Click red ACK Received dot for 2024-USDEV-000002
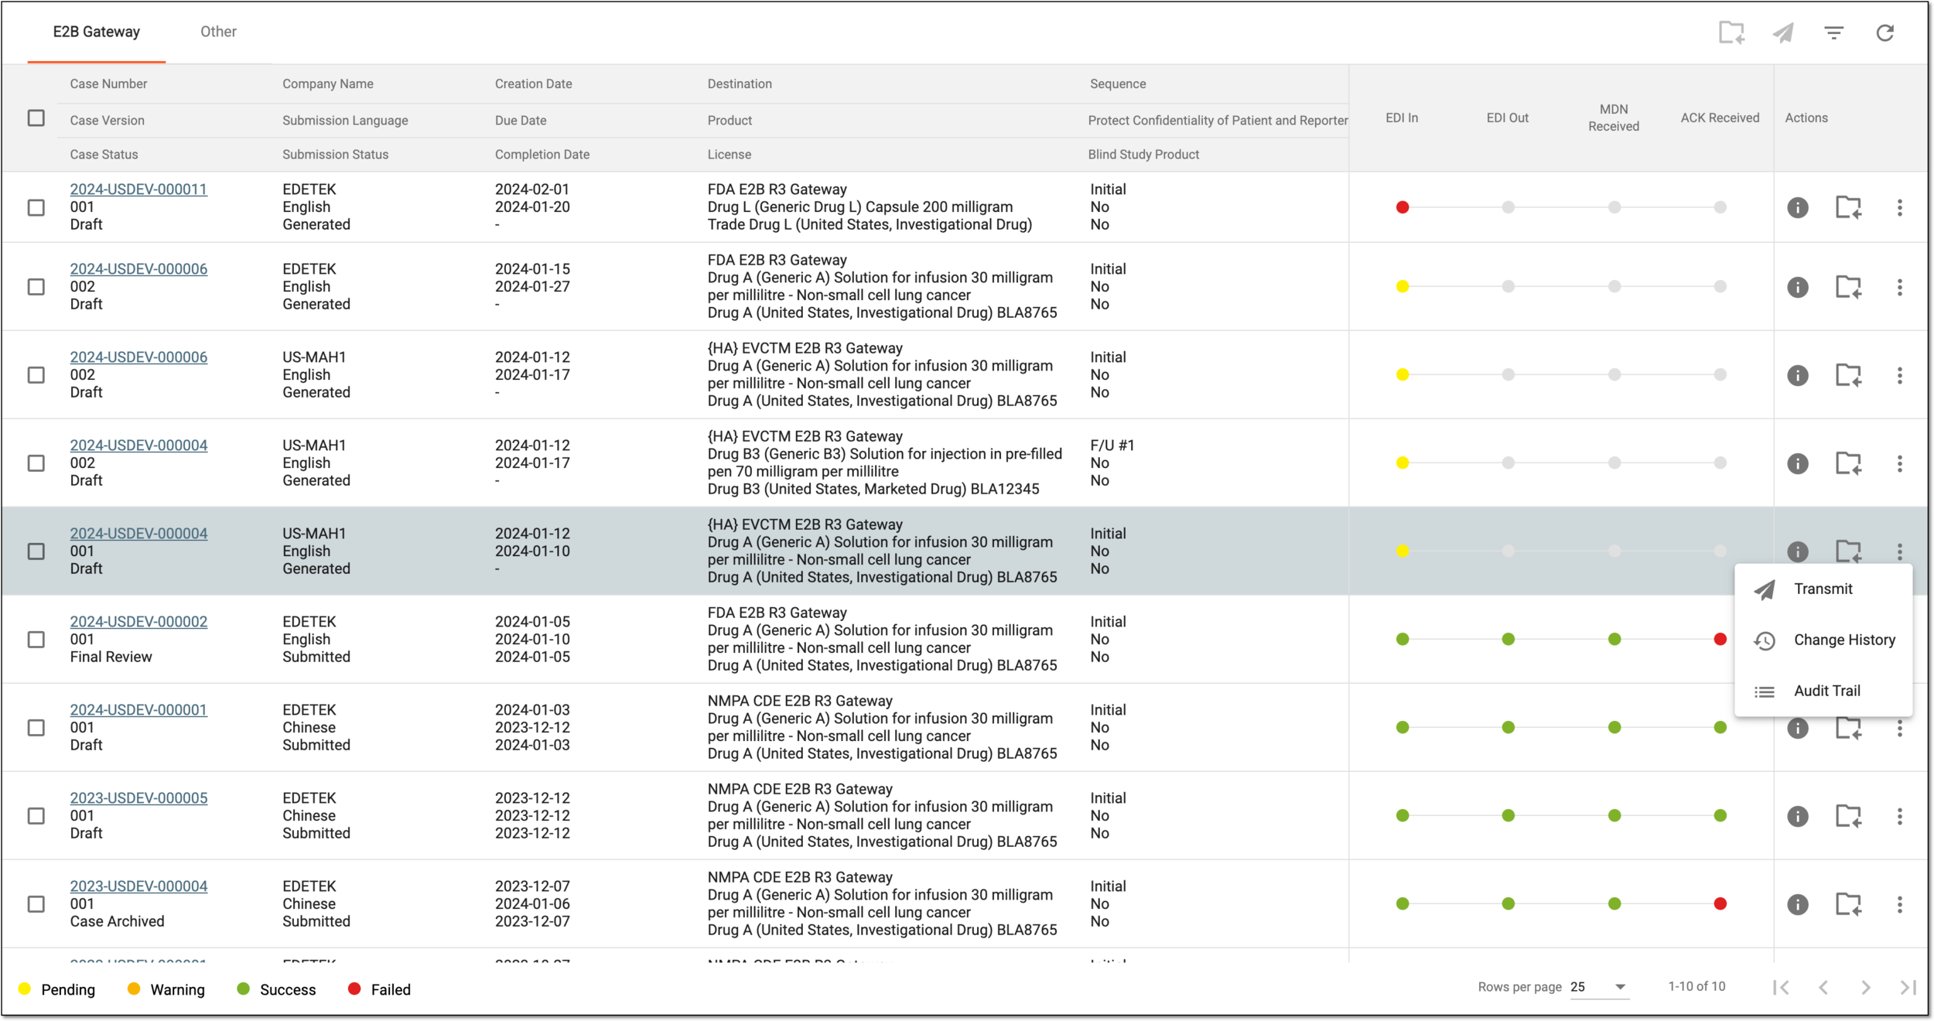The image size is (1934, 1021). point(1720,640)
